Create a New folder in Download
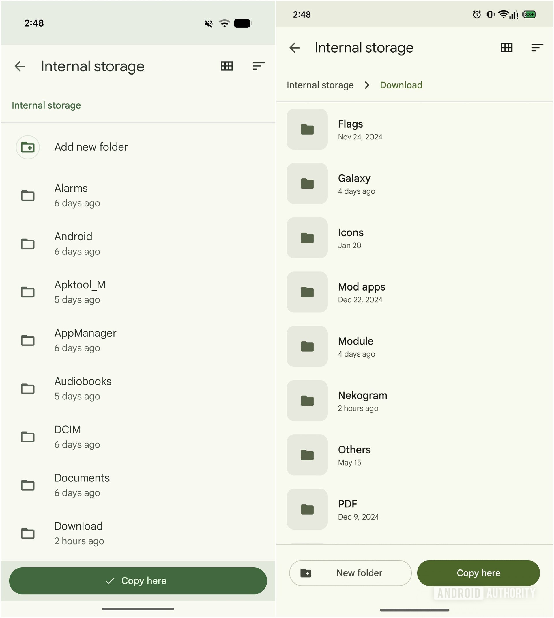This screenshot has width=554, height=618. tap(350, 573)
